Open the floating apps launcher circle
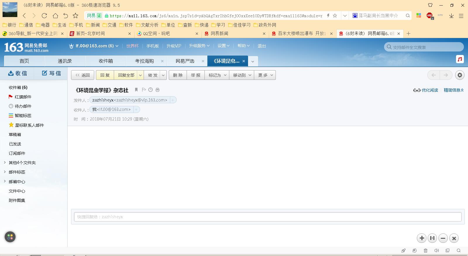The height and width of the screenshot is (256, 468). coord(10,237)
